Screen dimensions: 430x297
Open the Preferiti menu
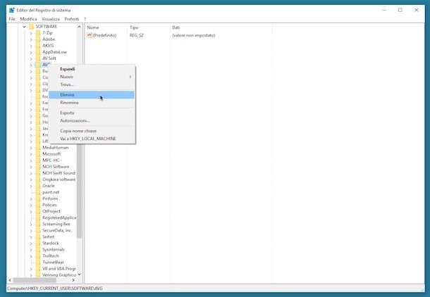pyautogui.click(x=72, y=19)
